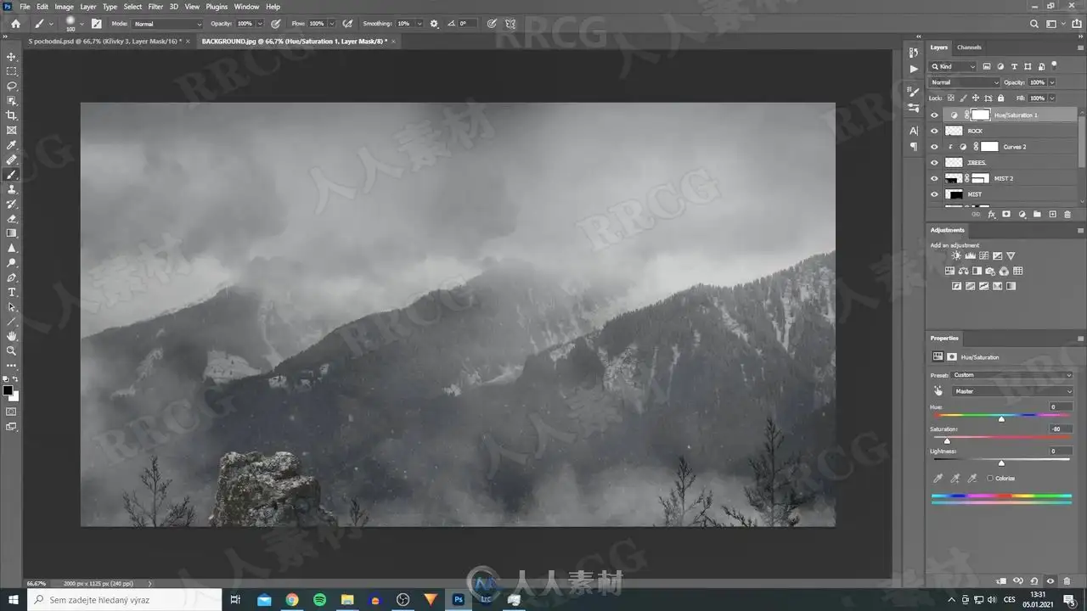Open the layer Opacity dropdown arrow
The image size is (1087, 611).
tap(1052, 82)
